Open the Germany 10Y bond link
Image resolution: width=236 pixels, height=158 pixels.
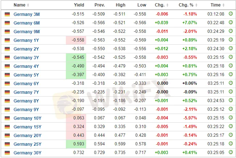[28, 118]
